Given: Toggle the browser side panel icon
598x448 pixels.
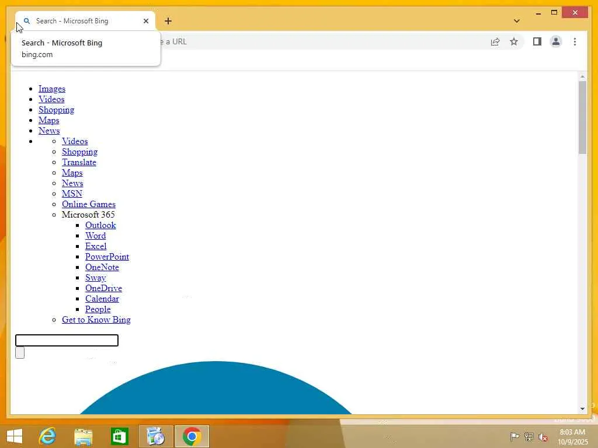Looking at the screenshot, I should 537,41.
